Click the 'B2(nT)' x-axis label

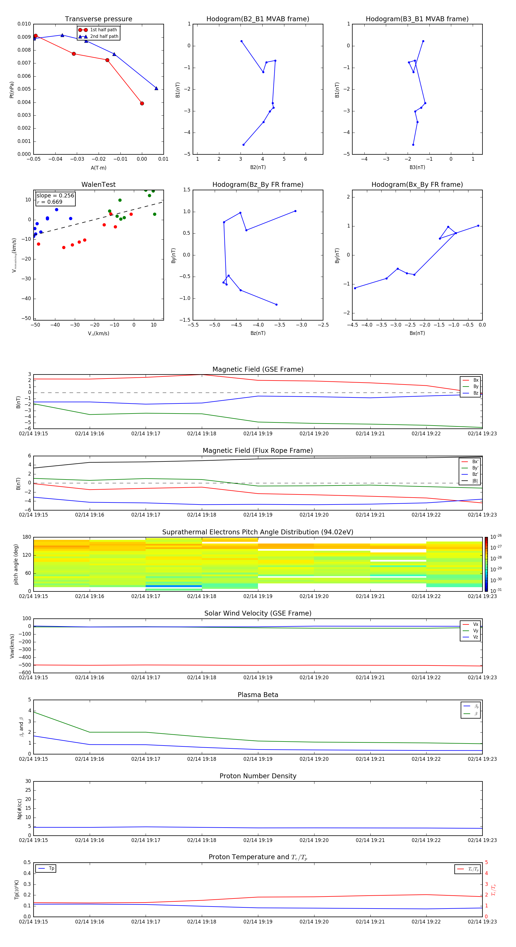258,167
